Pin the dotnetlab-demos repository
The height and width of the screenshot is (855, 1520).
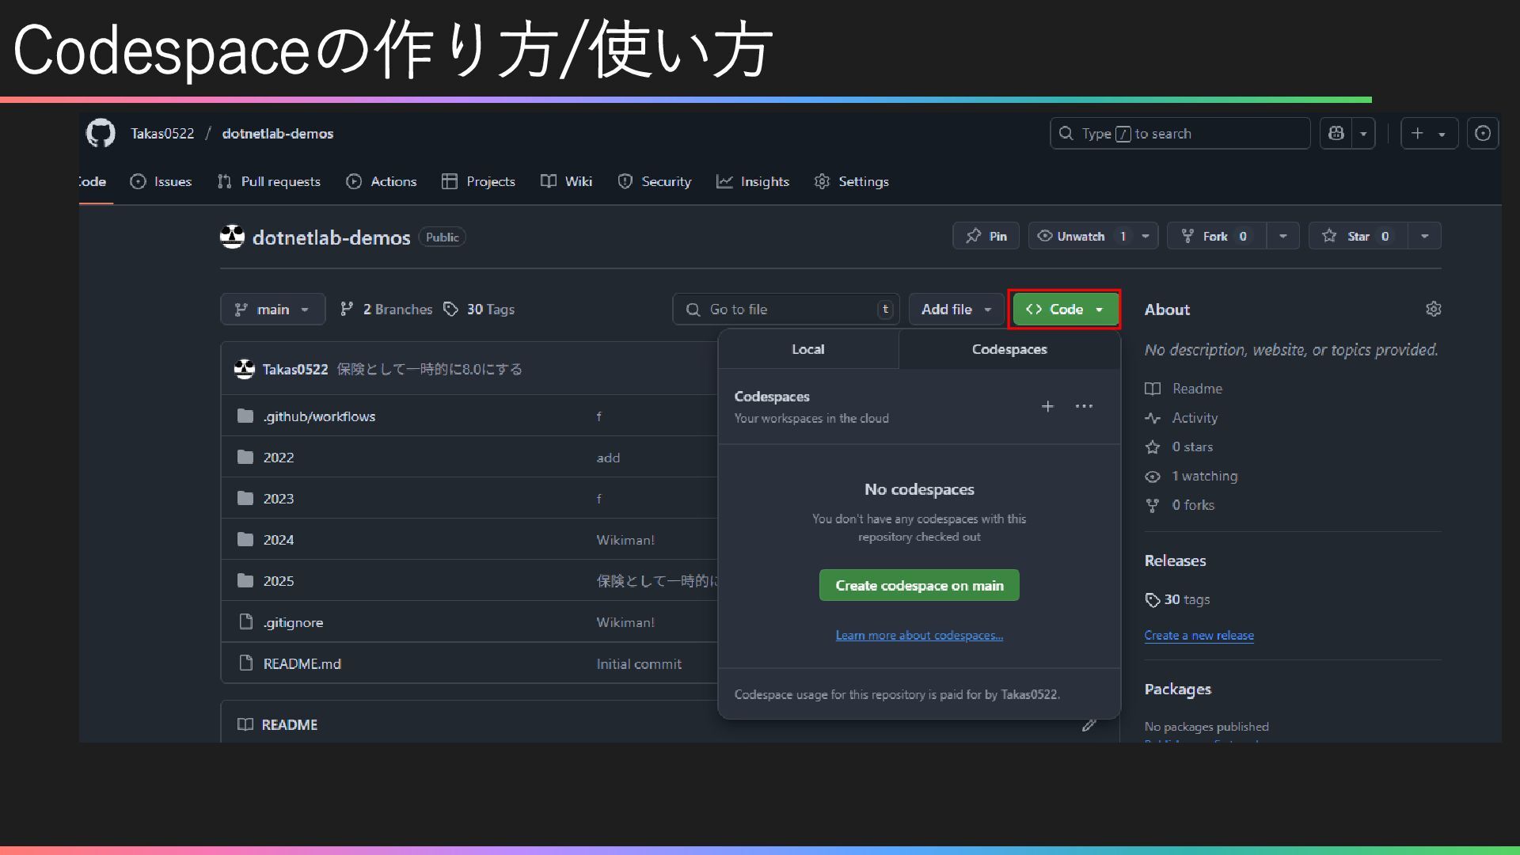click(986, 236)
